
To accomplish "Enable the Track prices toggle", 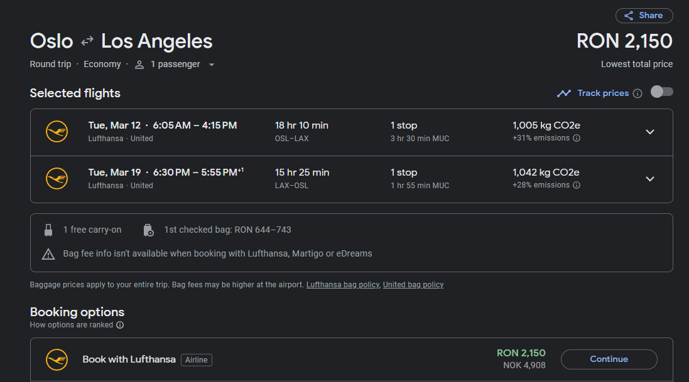I will (x=662, y=92).
